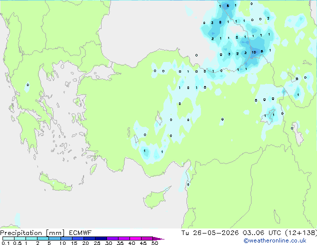Click the '03..06 UTC' time text

point(261,233)
